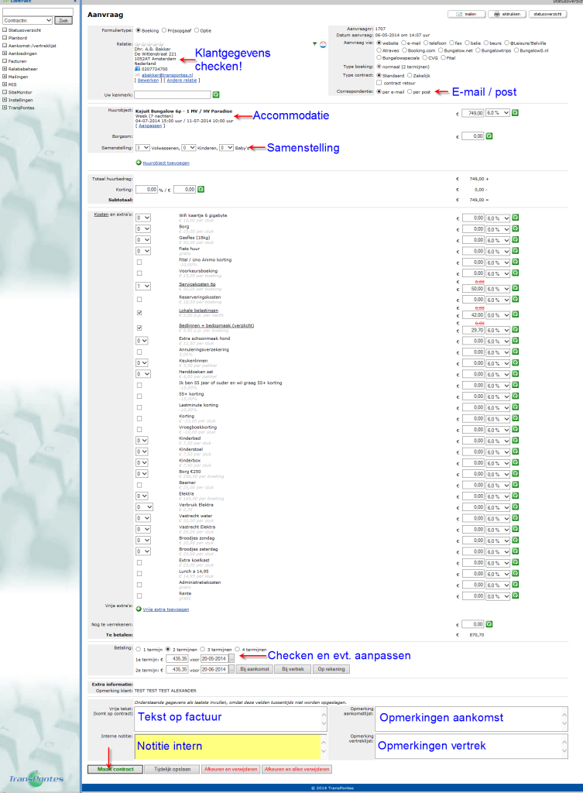This screenshot has width=583, height=793.
Task: Click the Tijdelijk opslaan button
Action: 170,769
